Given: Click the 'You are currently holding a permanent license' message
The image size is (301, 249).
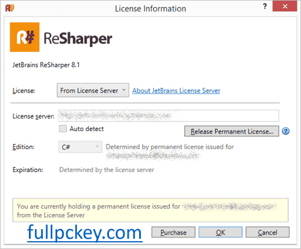Looking at the screenshot, I should pos(150,210).
